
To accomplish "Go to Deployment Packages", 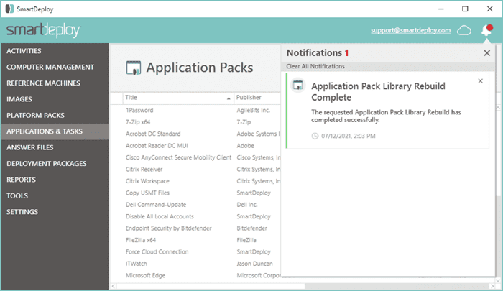I will pyautogui.click(x=55, y=163).
